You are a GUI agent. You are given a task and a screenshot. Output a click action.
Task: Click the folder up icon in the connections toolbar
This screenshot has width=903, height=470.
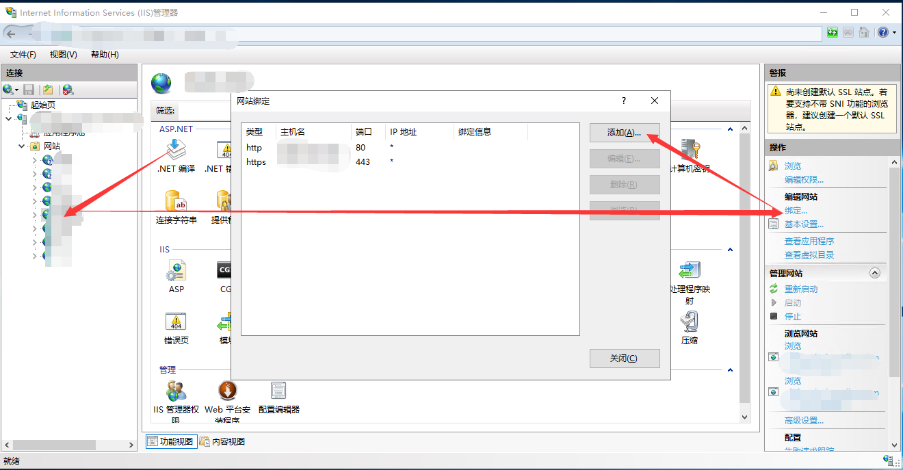(48, 90)
